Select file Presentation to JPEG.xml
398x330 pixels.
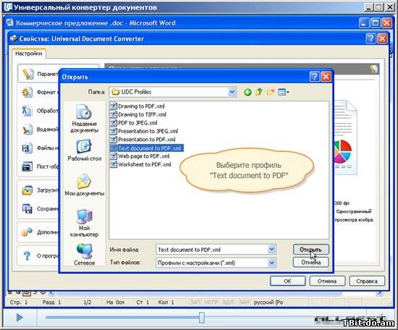(144, 131)
